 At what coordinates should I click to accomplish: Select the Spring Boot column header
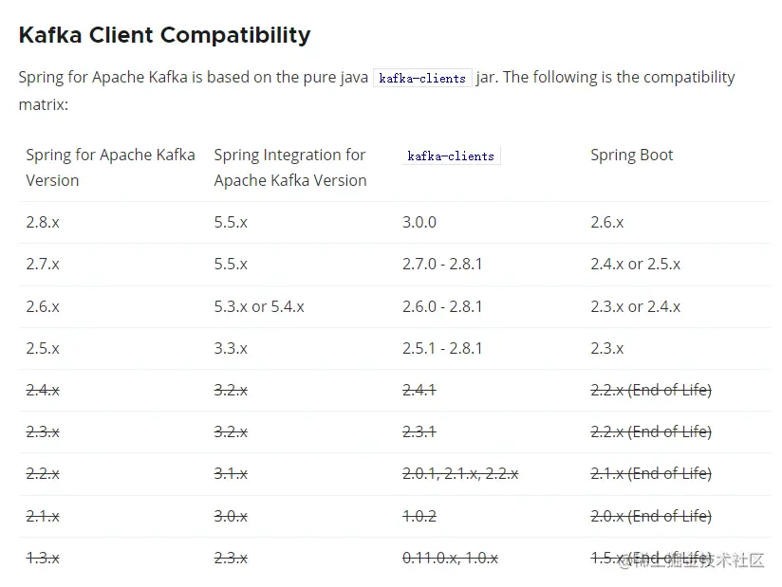tap(631, 156)
